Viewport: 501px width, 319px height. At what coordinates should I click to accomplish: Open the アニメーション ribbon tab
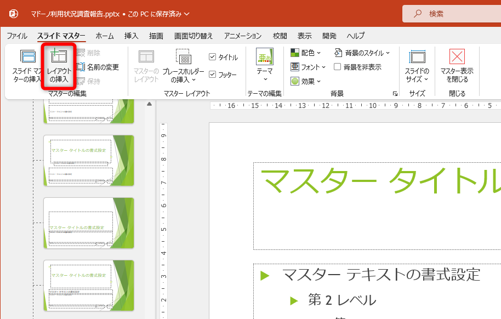244,36
